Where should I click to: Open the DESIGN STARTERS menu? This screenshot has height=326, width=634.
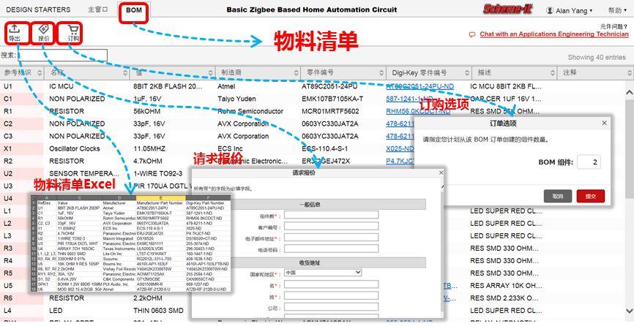[38, 10]
